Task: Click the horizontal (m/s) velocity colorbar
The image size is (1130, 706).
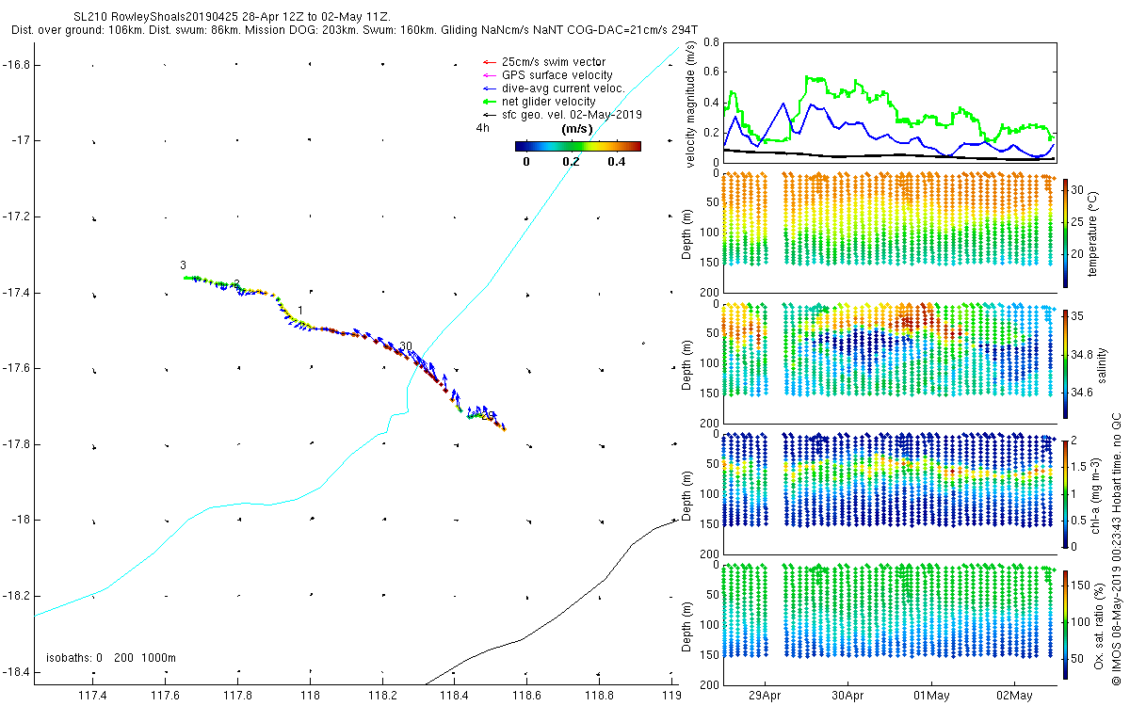Action: coord(578,146)
